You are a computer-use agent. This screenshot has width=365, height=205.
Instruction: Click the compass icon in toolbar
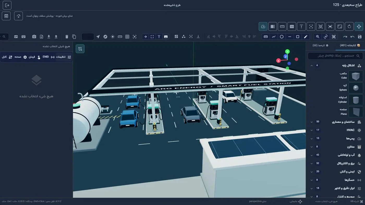(x=105, y=37)
